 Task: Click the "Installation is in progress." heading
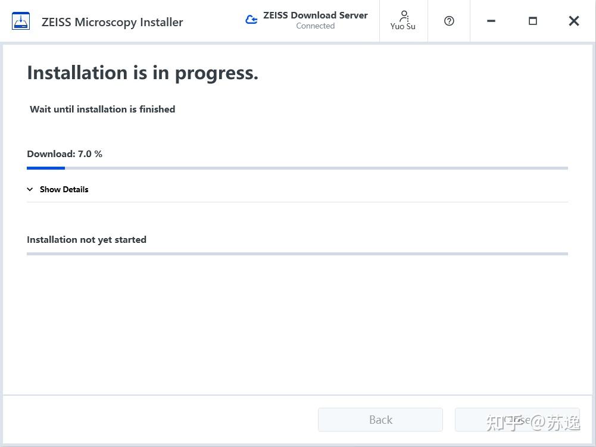143,73
